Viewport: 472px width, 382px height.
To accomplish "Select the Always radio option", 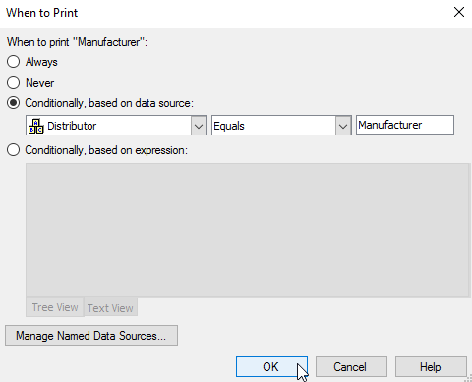I will [13, 62].
